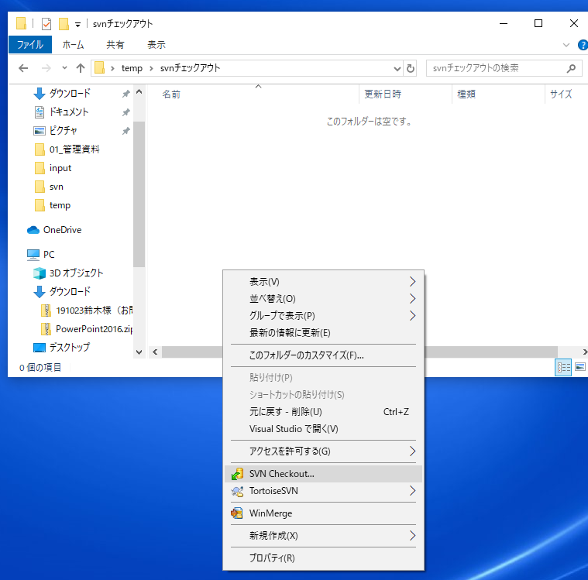Click the search magnifier icon
Viewport: 588px width, 580px height.
(x=571, y=68)
